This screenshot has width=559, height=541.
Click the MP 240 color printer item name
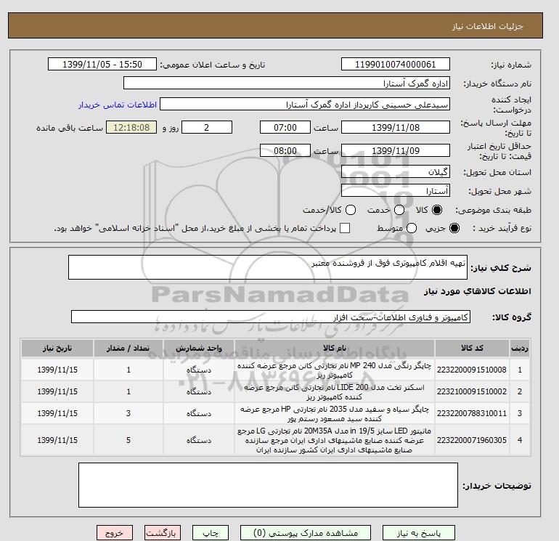coord(335,370)
